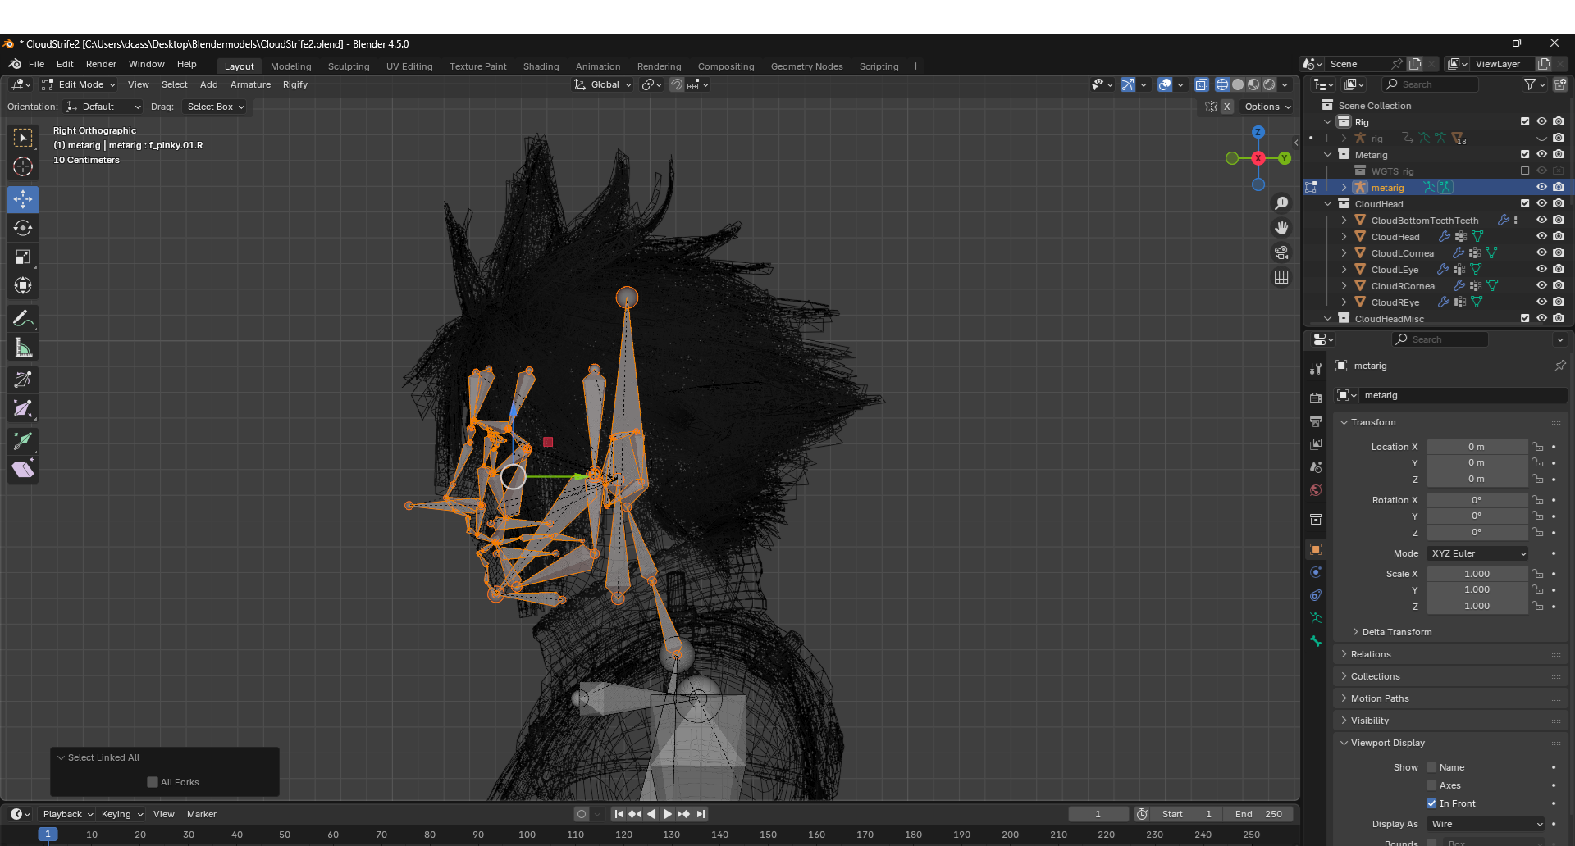Activate the Annotate tool

click(23, 319)
